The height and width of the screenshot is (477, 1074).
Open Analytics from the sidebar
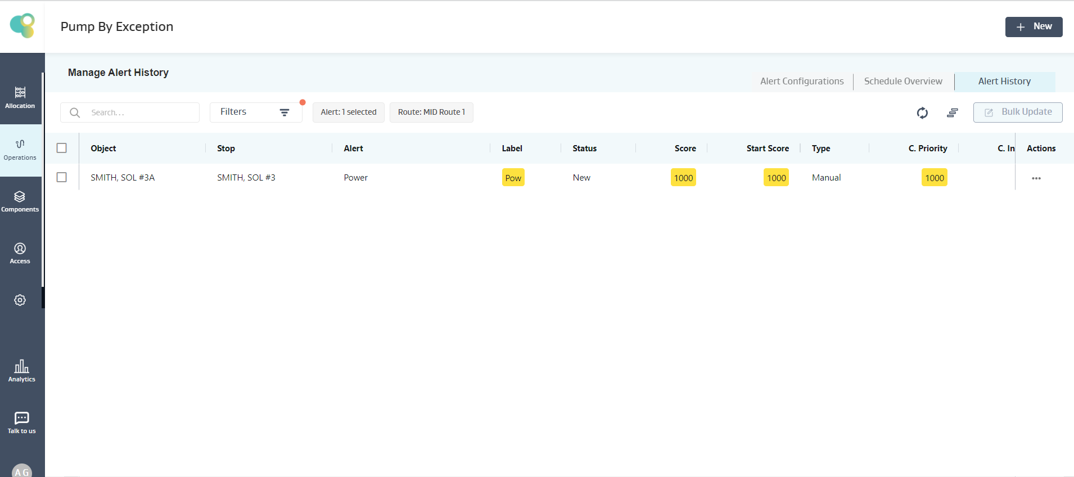21,371
